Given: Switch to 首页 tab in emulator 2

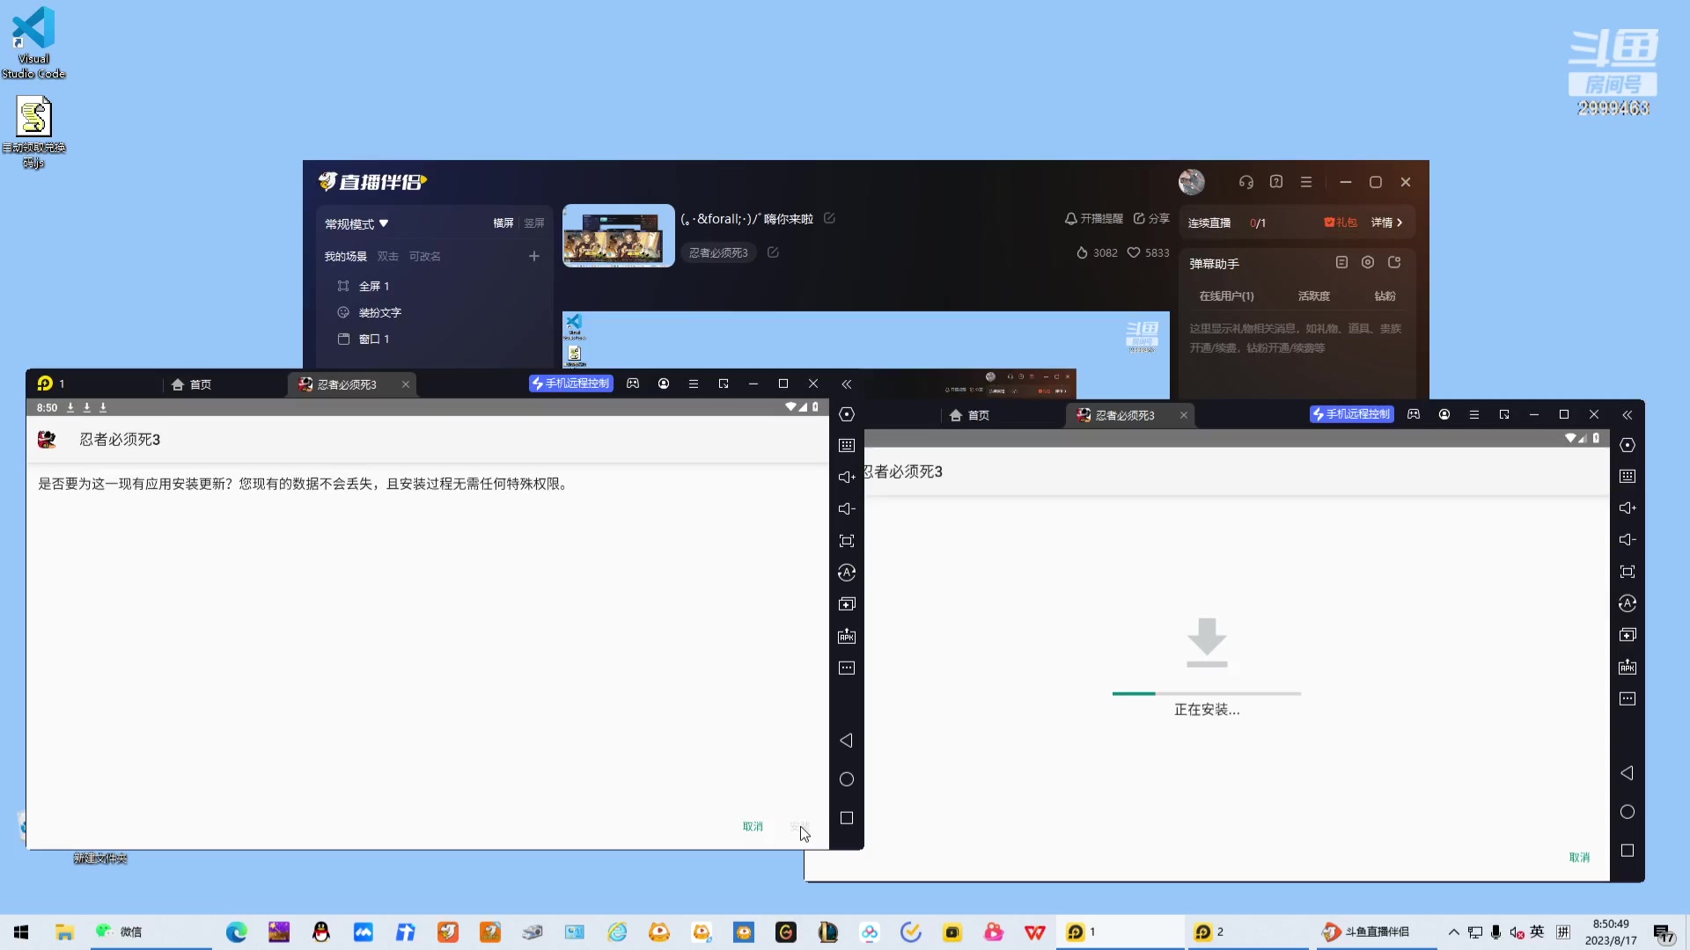Looking at the screenshot, I should (970, 415).
